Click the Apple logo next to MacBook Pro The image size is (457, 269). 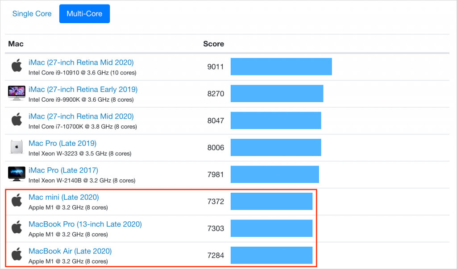pos(17,228)
